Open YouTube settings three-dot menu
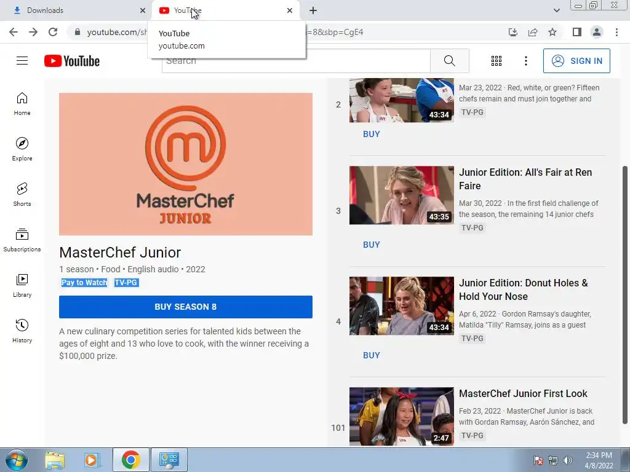 point(526,61)
